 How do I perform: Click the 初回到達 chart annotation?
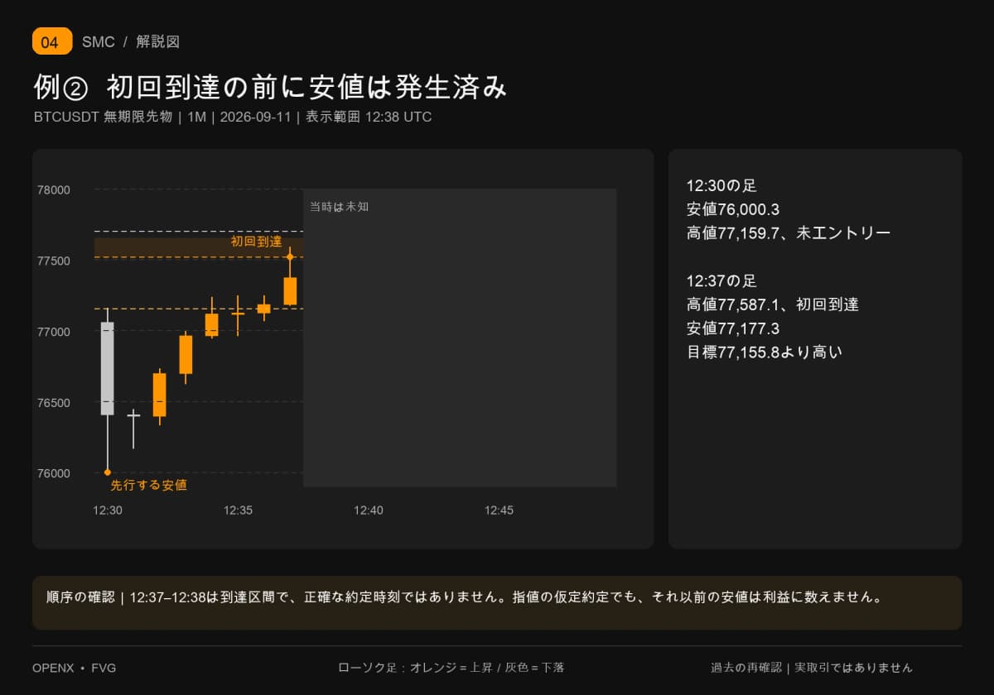(x=256, y=242)
